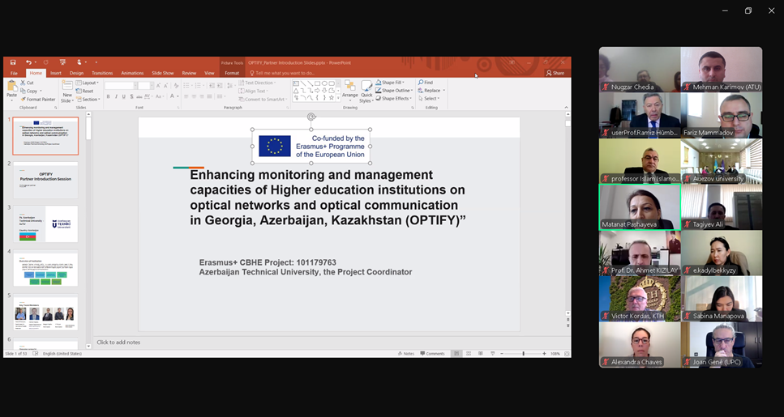Switch to the Transitions ribbon tab
784x417 pixels.
[x=102, y=73]
